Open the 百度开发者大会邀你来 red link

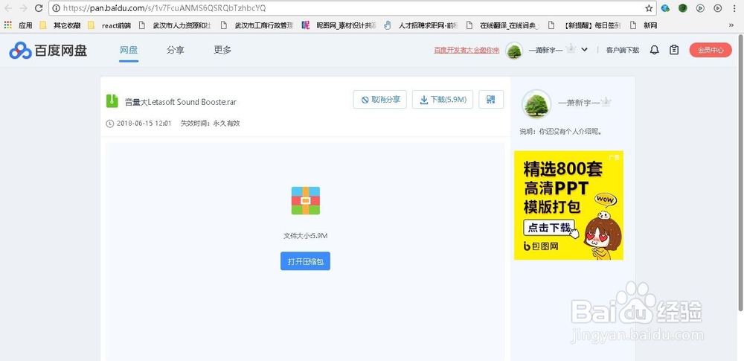point(466,50)
